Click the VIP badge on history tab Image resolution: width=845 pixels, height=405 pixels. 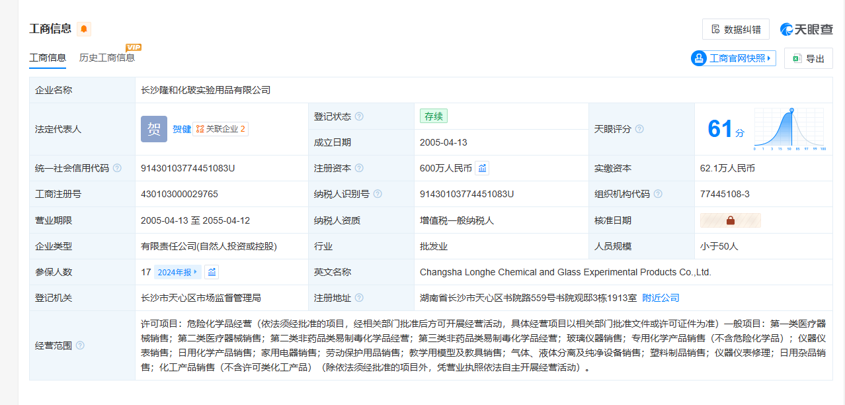(x=134, y=47)
